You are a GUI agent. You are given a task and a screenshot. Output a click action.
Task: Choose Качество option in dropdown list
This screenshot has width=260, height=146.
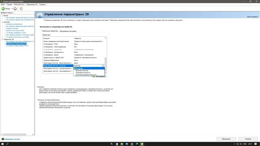(89, 69)
